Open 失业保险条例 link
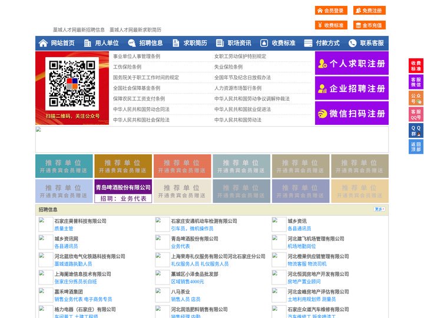 228,67
